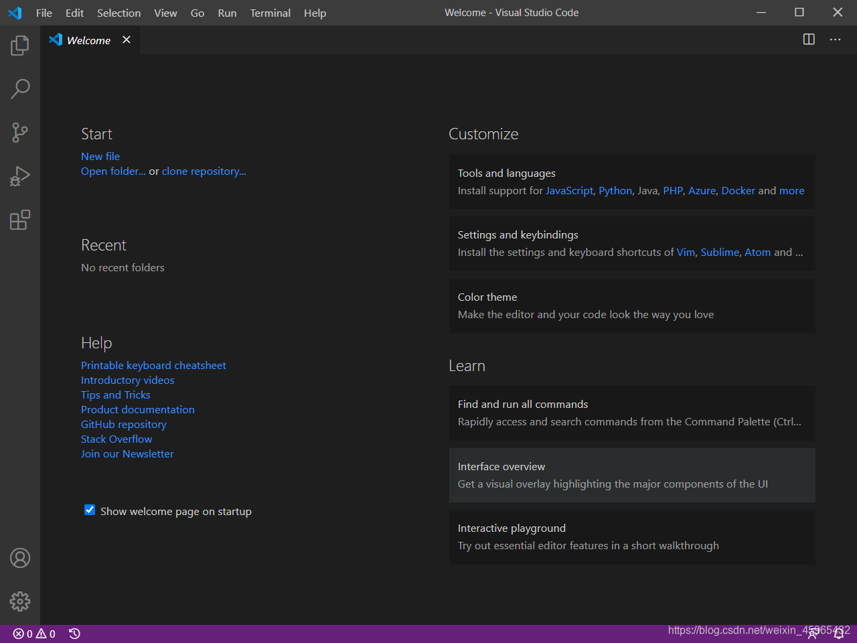Open the Explorer view in activity bar
Viewport: 857px width, 643px height.
20,46
